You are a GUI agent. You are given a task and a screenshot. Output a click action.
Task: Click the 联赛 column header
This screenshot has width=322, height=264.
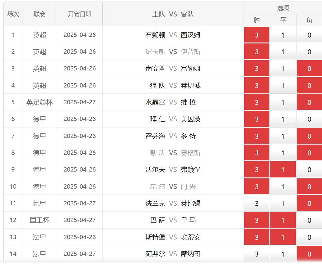[x=40, y=14]
